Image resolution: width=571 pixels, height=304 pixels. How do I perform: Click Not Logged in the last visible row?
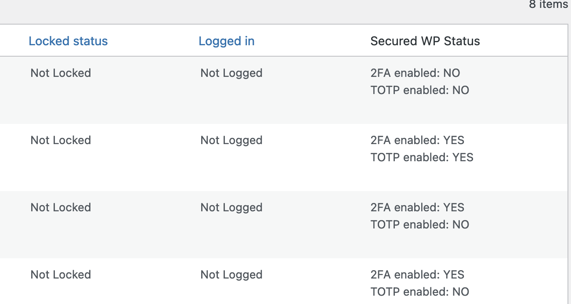pos(231,275)
